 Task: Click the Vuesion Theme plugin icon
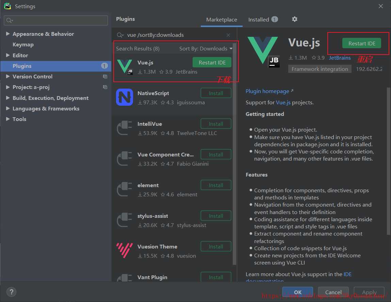tap(125, 250)
